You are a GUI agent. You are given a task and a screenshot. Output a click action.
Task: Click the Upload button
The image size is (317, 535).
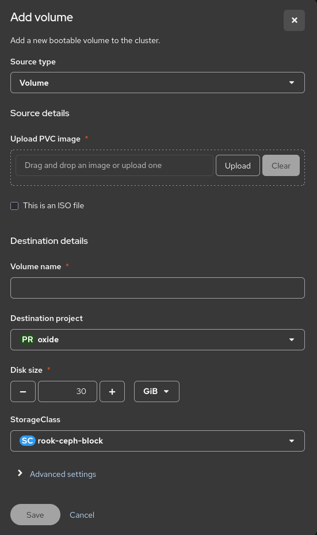pyautogui.click(x=238, y=166)
